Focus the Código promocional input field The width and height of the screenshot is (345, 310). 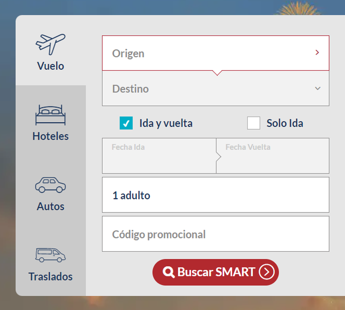pos(216,234)
